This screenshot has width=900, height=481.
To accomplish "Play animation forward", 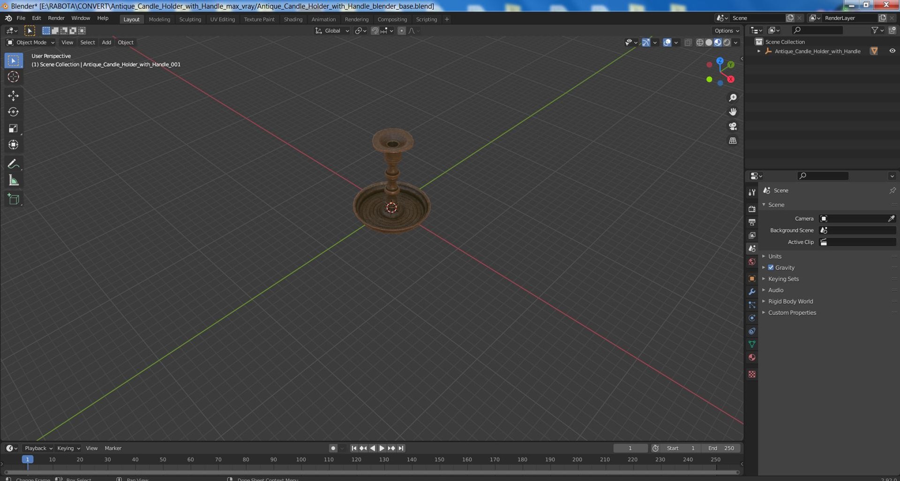I will coord(382,448).
